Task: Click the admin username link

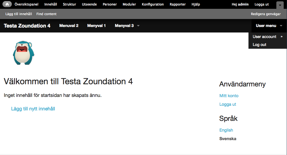Action: (243, 4)
